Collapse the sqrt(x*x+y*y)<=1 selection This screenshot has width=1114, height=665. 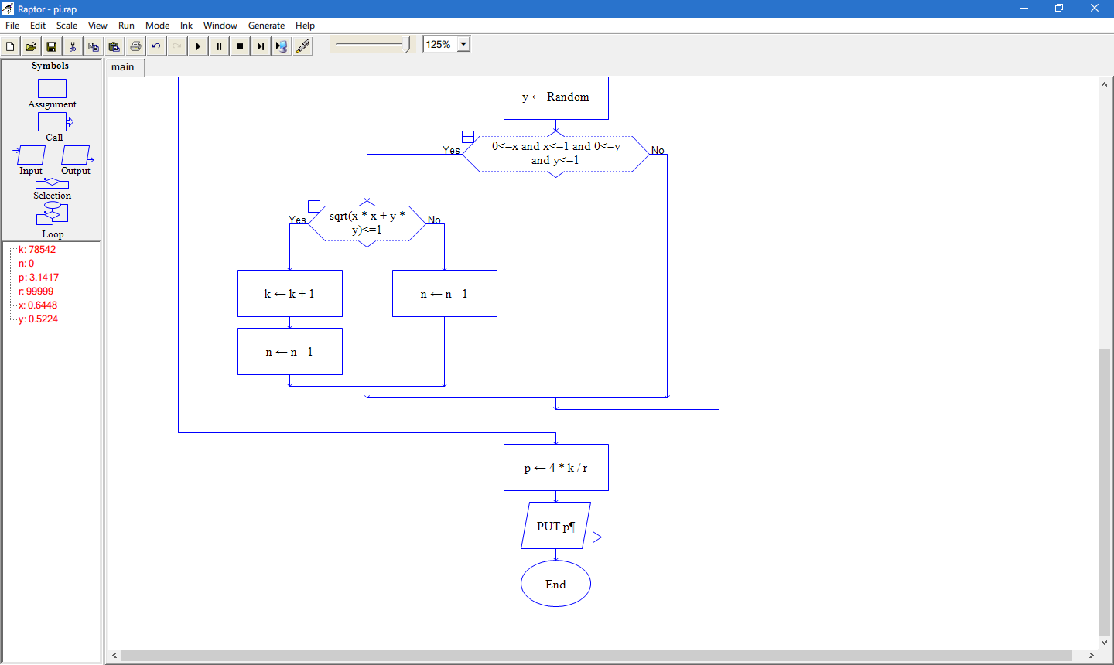click(x=314, y=206)
